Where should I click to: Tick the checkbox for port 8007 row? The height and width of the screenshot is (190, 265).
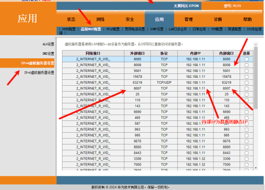[246, 89]
